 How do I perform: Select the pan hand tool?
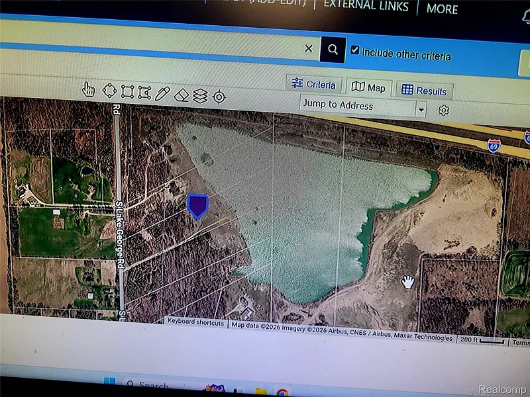88,90
